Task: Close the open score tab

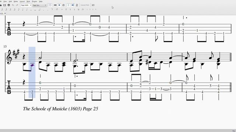Action: tap(5, 13)
